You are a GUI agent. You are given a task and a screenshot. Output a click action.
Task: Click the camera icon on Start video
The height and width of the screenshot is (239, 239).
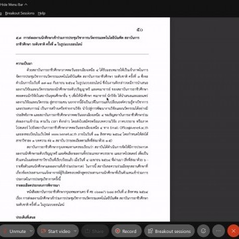click(x=43, y=231)
